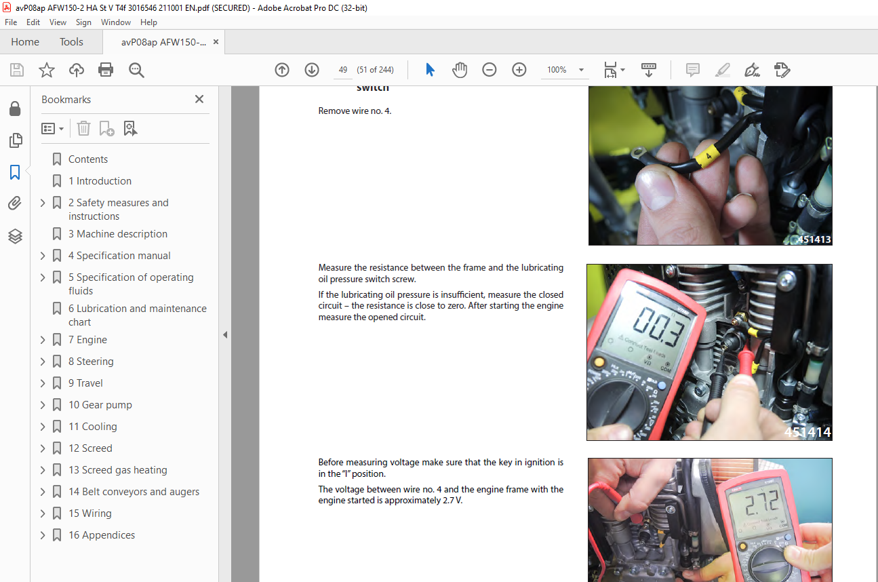The height and width of the screenshot is (582, 878).
Task: Open the Sign menu
Action: click(x=83, y=22)
